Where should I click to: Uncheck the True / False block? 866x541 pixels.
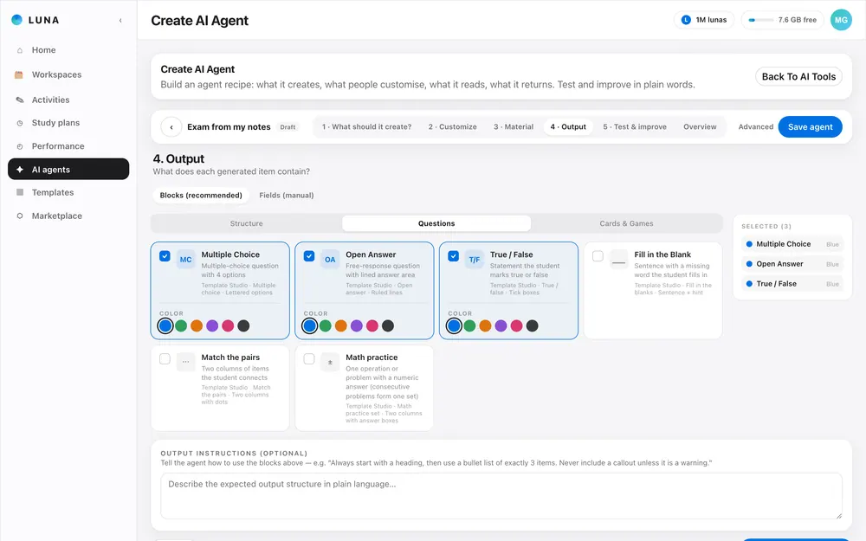(454, 256)
